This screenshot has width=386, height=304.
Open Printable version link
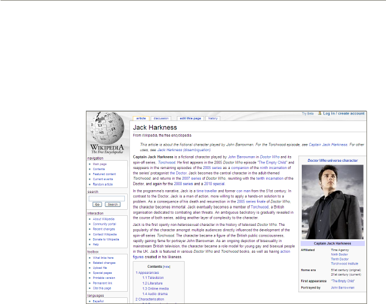pyautogui.click(x=104, y=278)
